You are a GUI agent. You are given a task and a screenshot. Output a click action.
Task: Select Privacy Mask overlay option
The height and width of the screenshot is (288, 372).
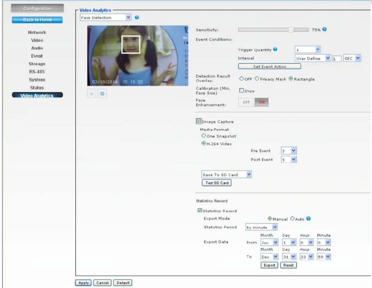pos(257,79)
